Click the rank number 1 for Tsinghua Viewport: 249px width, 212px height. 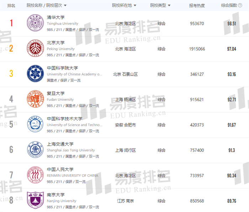[11, 23]
